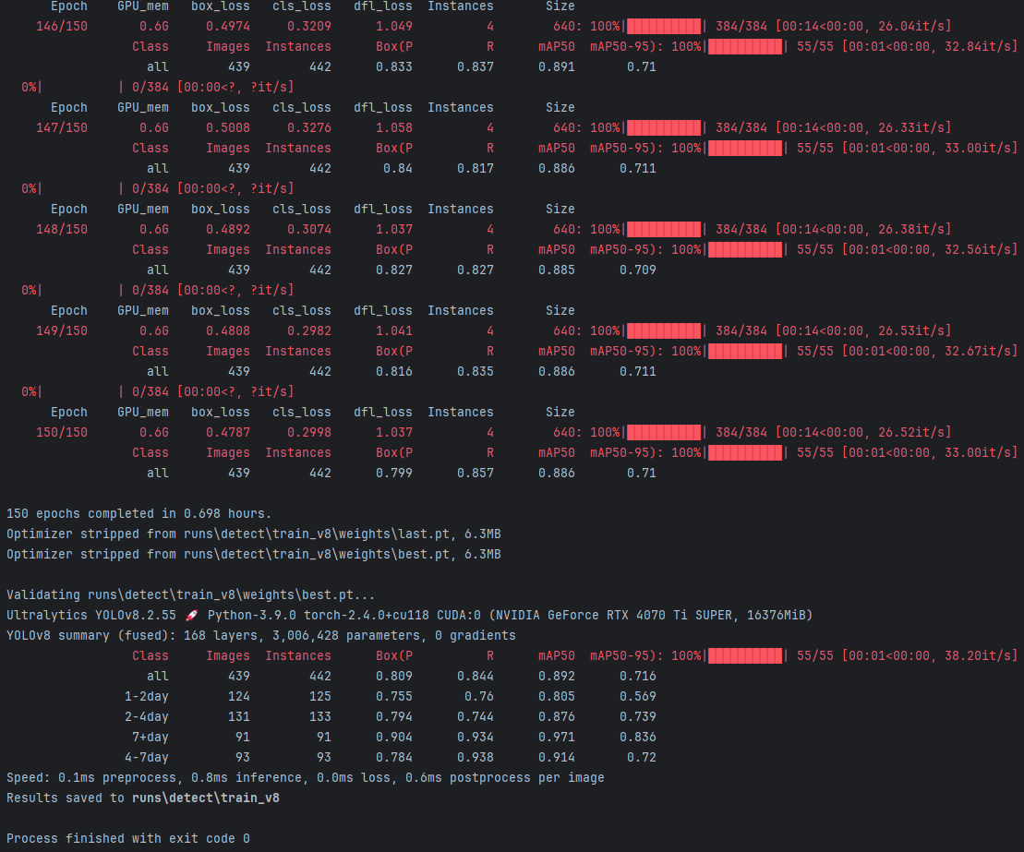The height and width of the screenshot is (852, 1024).
Task: Pick dfl_loss value "1.041"
Action: pos(393,331)
